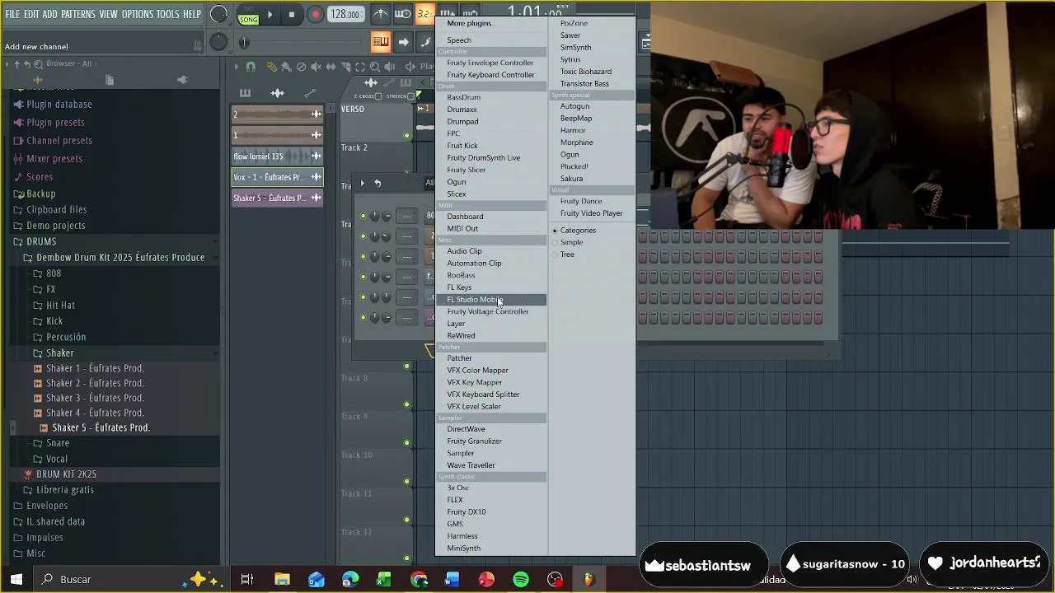Select flow lomiel 135 clip in picker
This screenshot has height=593, width=1055.
(x=277, y=156)
